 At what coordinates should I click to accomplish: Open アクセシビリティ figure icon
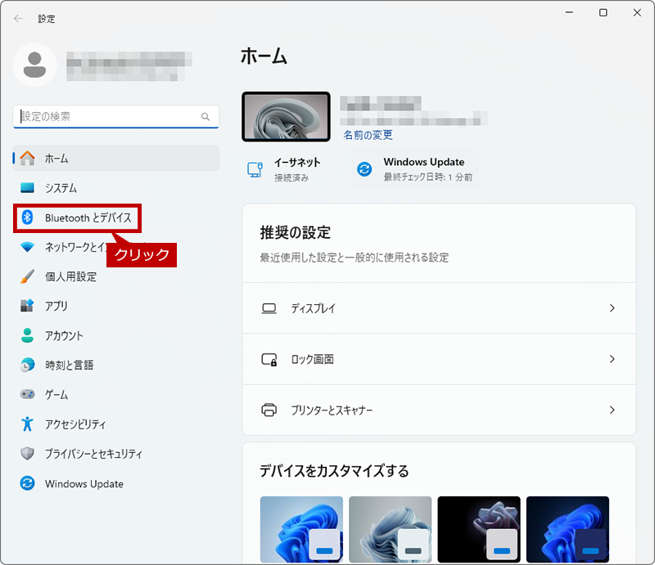pyautogui.click(x=28, y=424)
